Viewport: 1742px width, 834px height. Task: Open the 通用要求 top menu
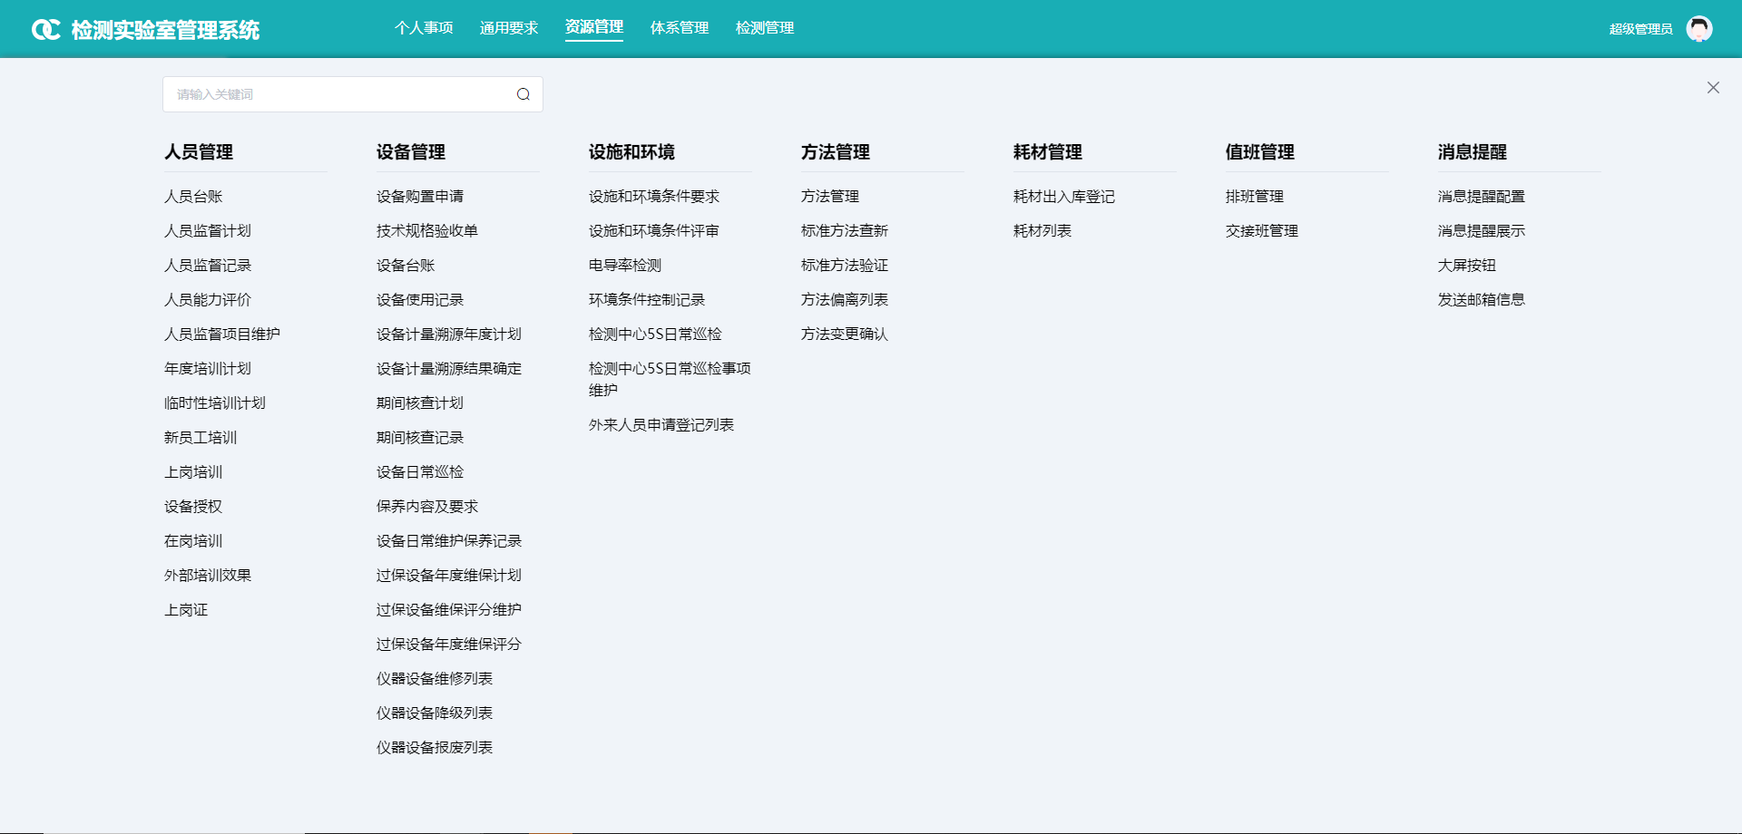[x=509, y=28]
